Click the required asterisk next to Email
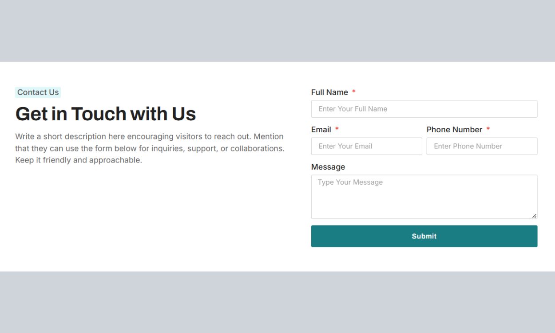555x333 pixels. [x=337, y=129]
